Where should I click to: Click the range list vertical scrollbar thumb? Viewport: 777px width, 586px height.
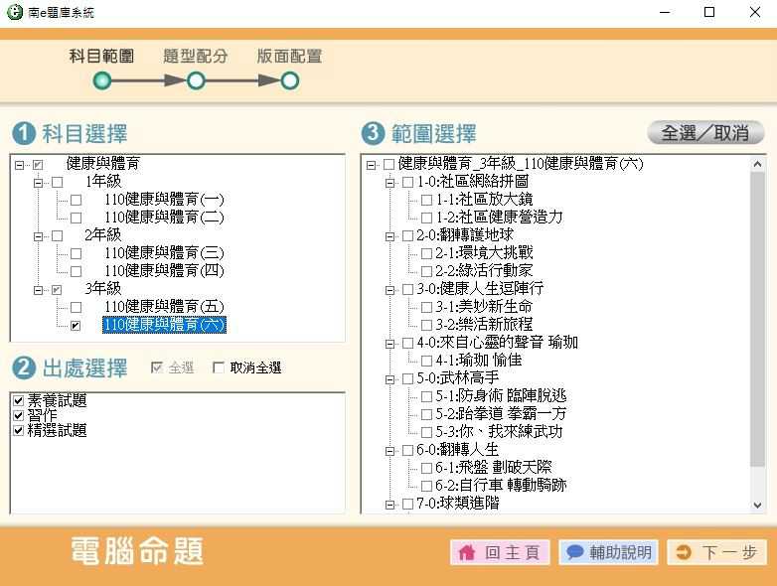(x=757, y=319)
